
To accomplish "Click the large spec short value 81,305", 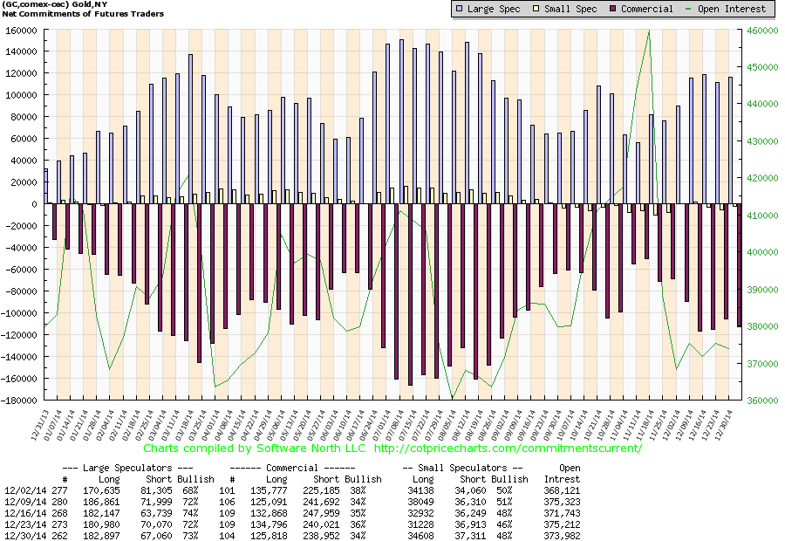I will coord(156,490).
